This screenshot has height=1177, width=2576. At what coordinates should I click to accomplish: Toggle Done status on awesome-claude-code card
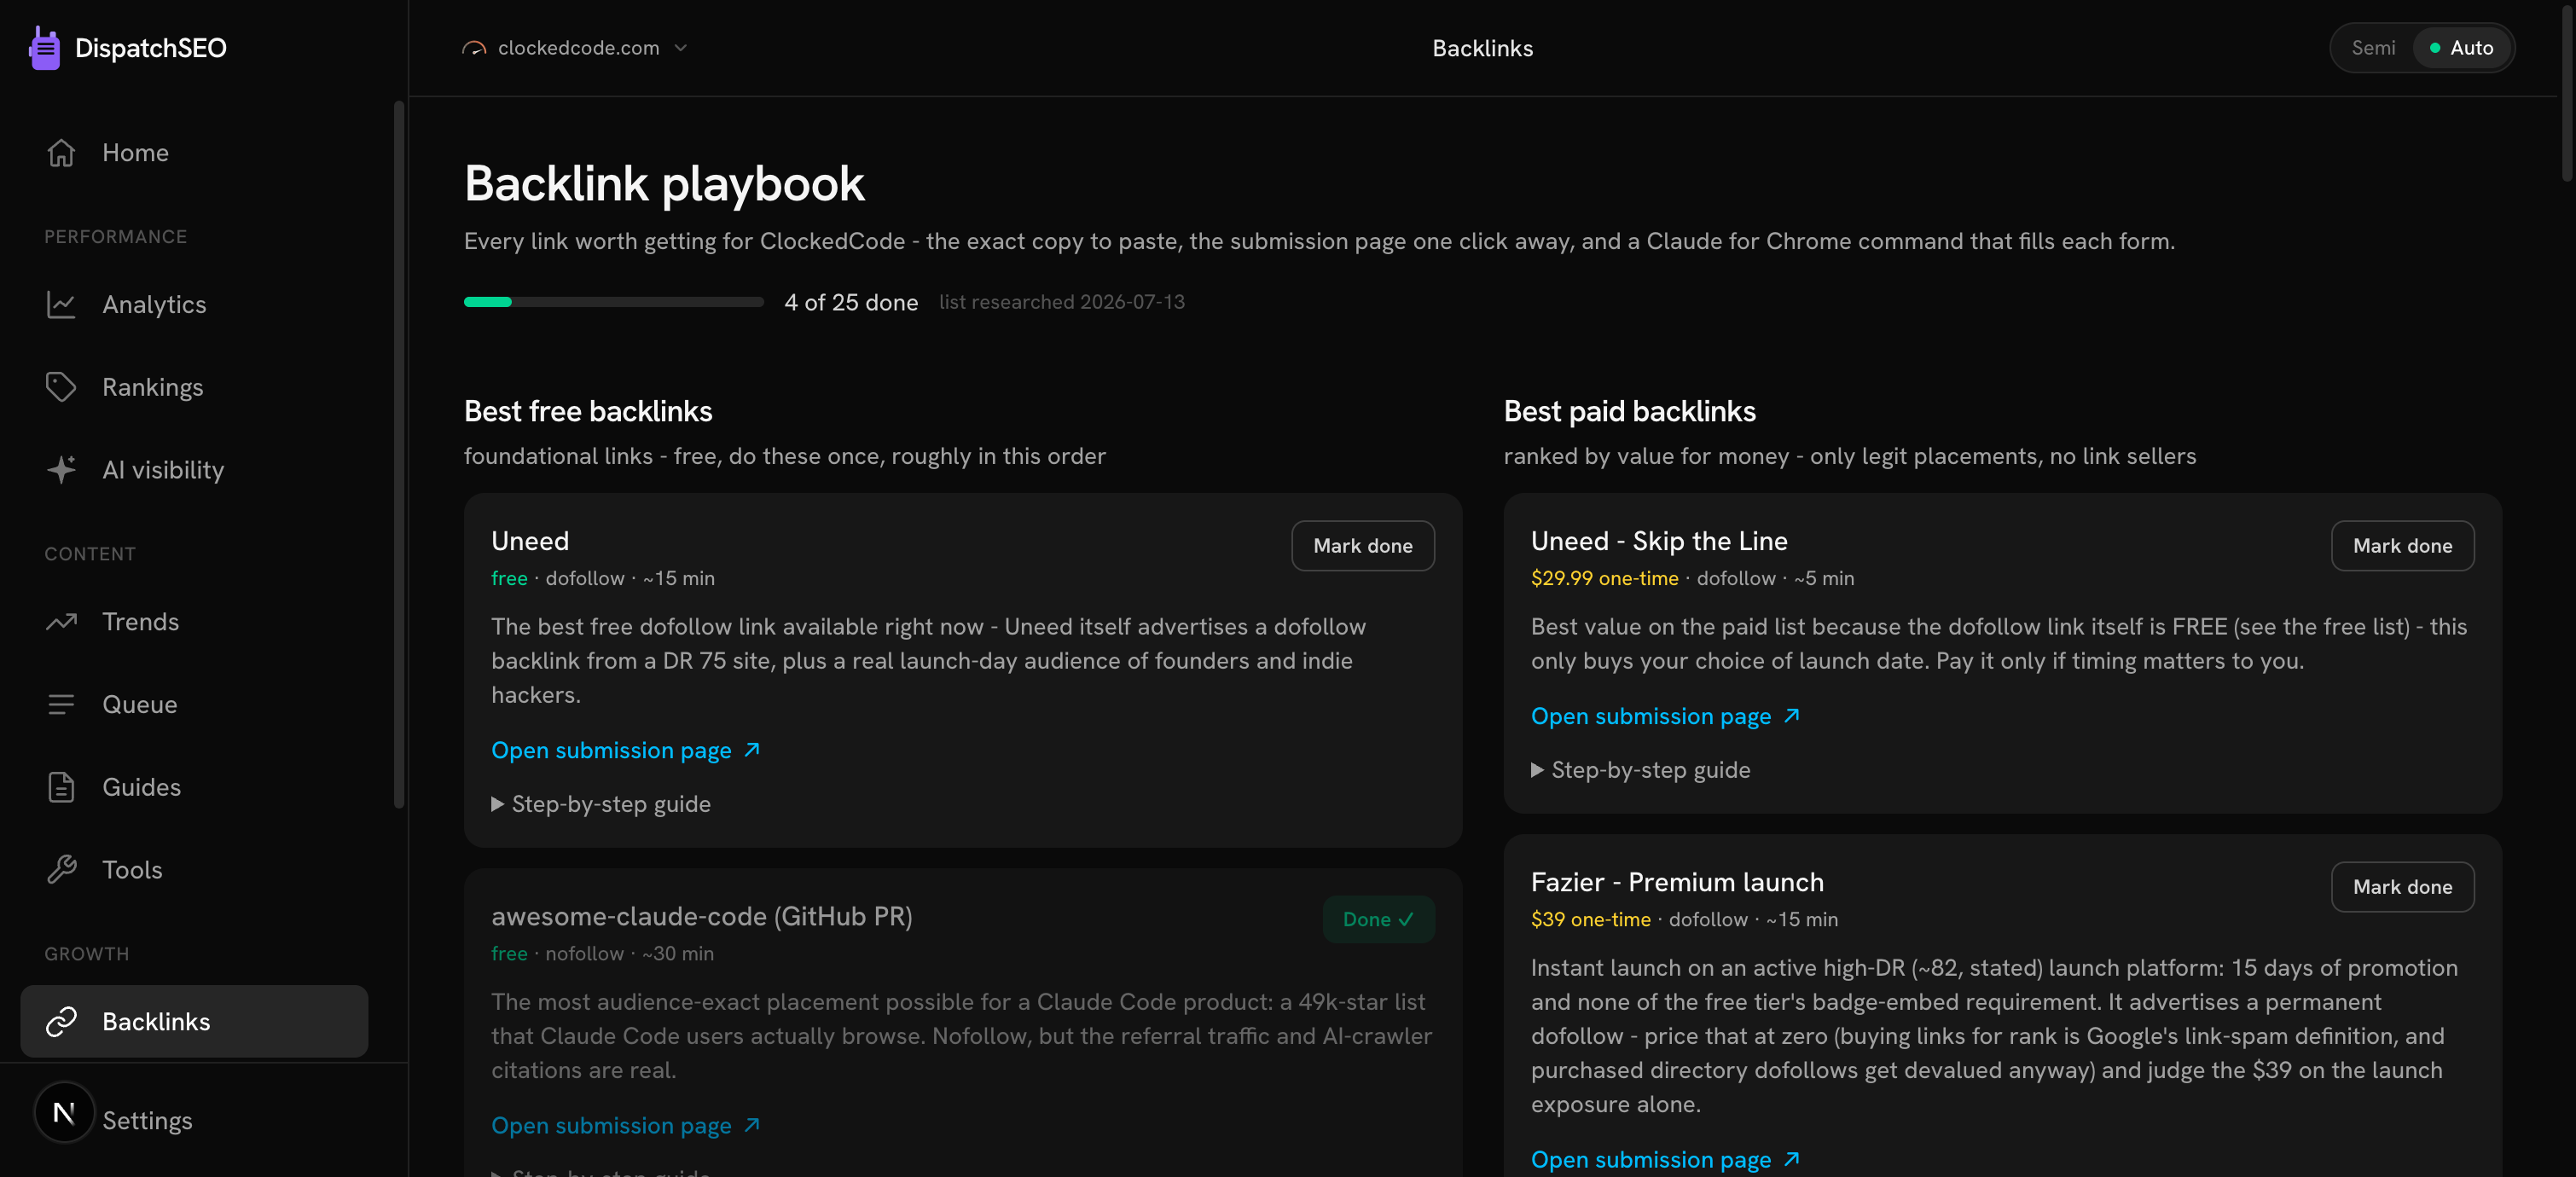click(x=1378, y=919)
